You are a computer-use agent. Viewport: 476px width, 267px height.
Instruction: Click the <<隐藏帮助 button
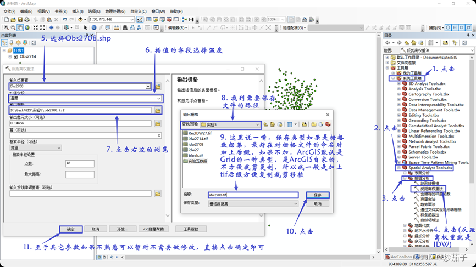coord(153,229)
